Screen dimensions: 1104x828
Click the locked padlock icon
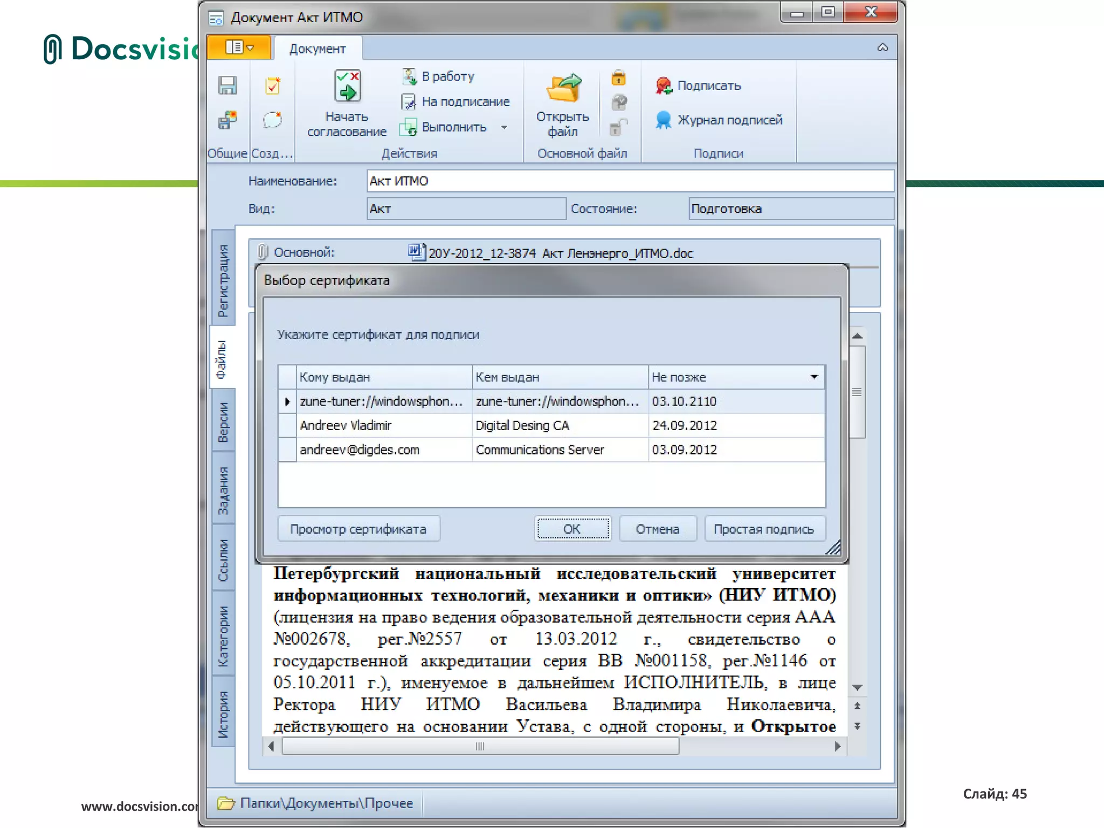(x=618, y=78)
